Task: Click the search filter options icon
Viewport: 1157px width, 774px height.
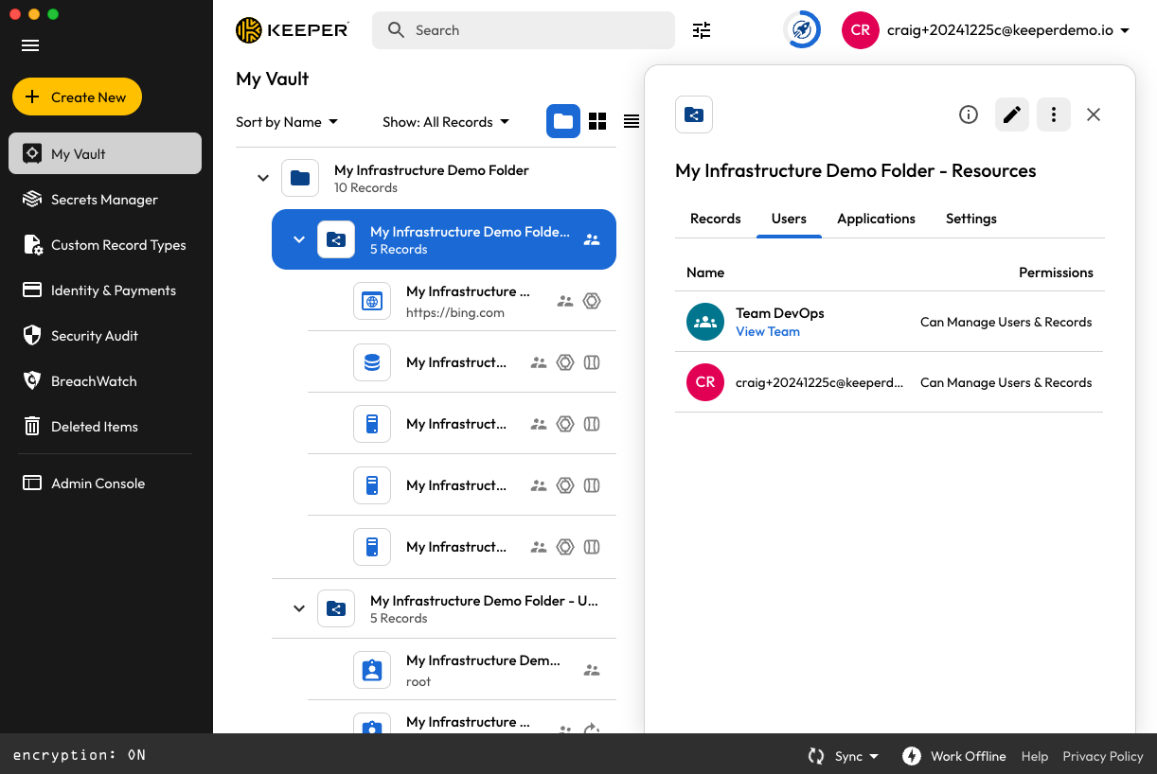Action: pyautogui.click(x=702, y=30)
